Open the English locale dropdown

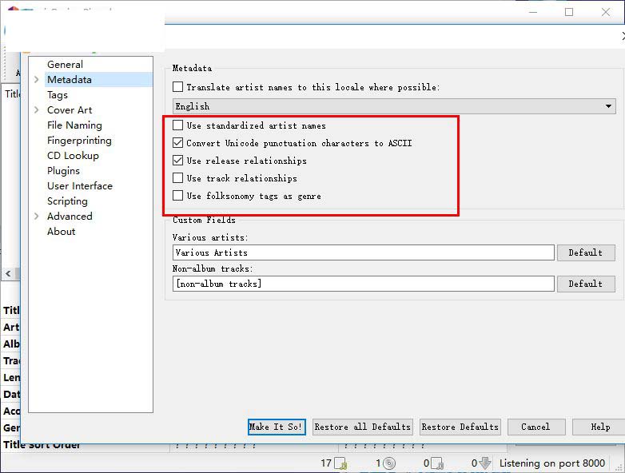click(394, 106)
